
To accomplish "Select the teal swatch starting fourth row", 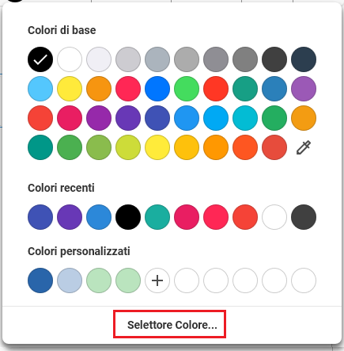I will tap(40, 147).
